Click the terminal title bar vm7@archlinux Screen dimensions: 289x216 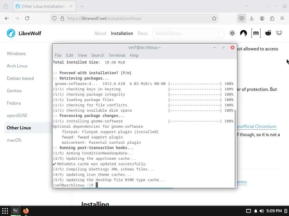coord(145,48)
